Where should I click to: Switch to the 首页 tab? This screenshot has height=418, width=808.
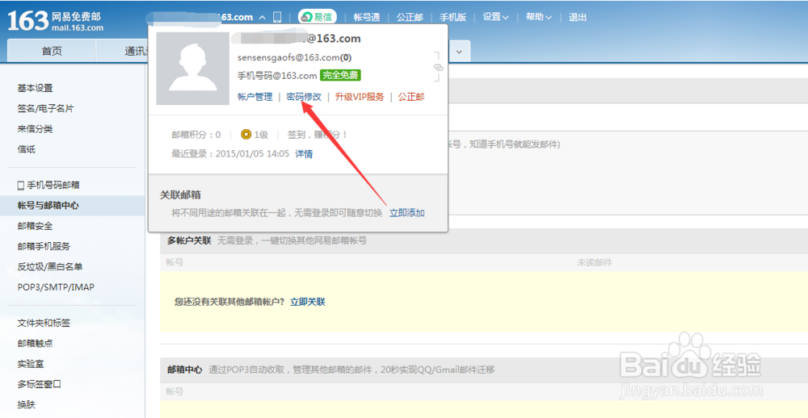point(52,51)
